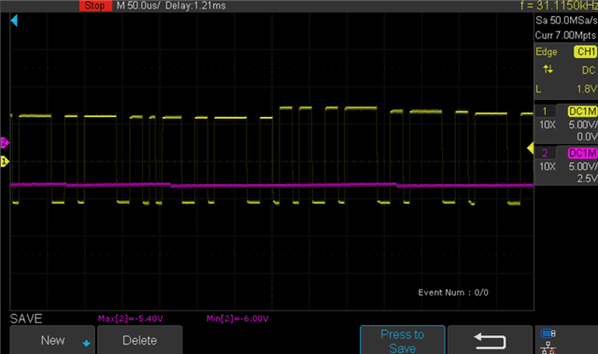Toggle channel 2 magenta DC1M indicator

pyautogui.click(x=582, y=153)
